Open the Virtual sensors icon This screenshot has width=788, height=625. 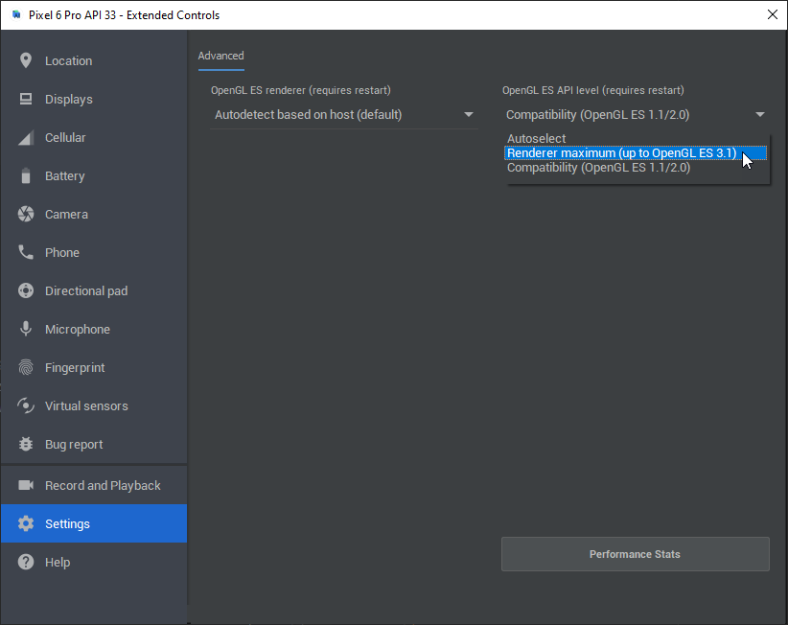click(x=26, y=405)
